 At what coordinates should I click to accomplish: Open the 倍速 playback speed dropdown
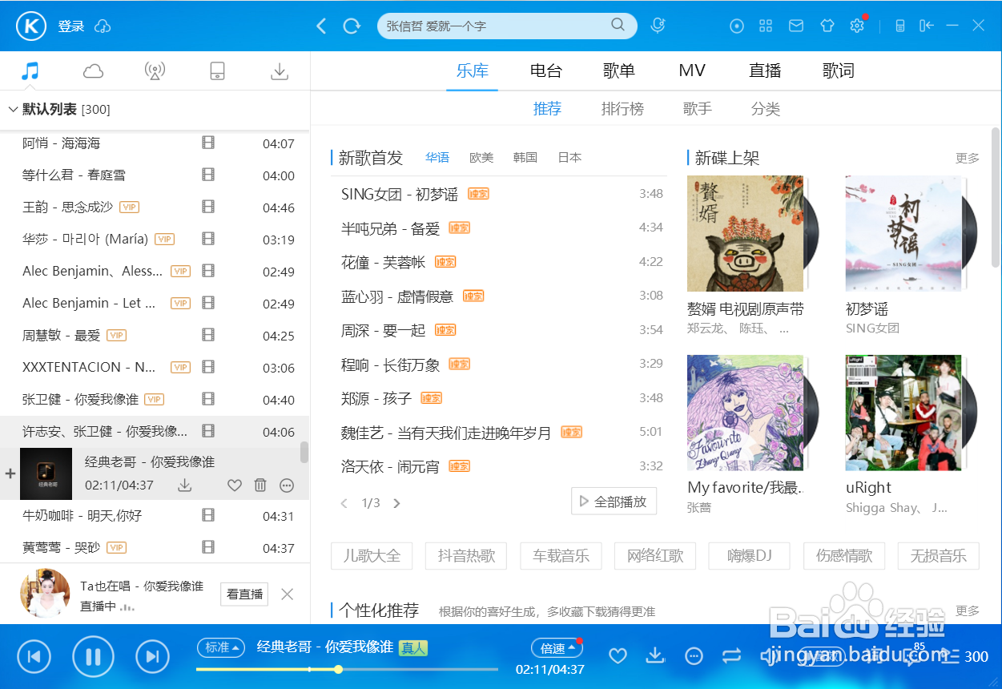(x=557, y=648)
